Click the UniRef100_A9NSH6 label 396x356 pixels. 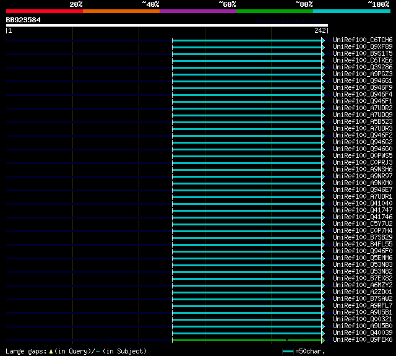pyautogui.click(x=363, y=170)
